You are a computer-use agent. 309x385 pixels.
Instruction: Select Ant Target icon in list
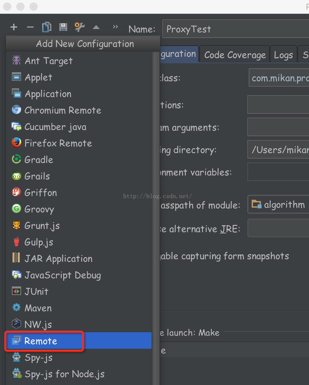tap(16, 60)
